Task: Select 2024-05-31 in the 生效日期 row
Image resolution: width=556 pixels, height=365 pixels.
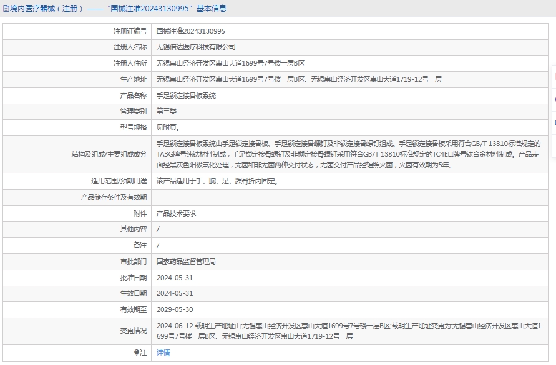Action: pos(175,293)
